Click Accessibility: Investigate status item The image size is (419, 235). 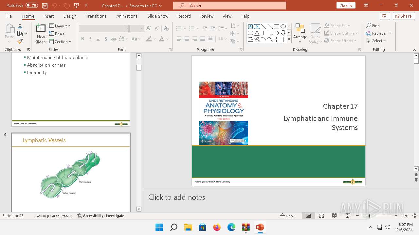101,216
